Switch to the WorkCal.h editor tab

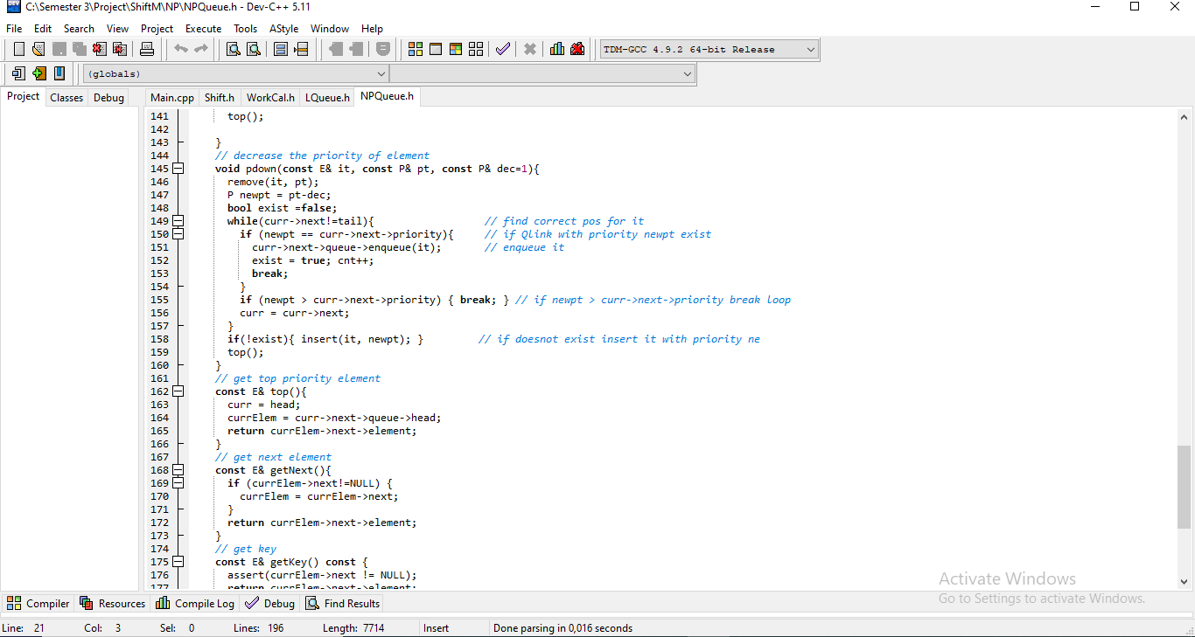(x=270, y=98)
